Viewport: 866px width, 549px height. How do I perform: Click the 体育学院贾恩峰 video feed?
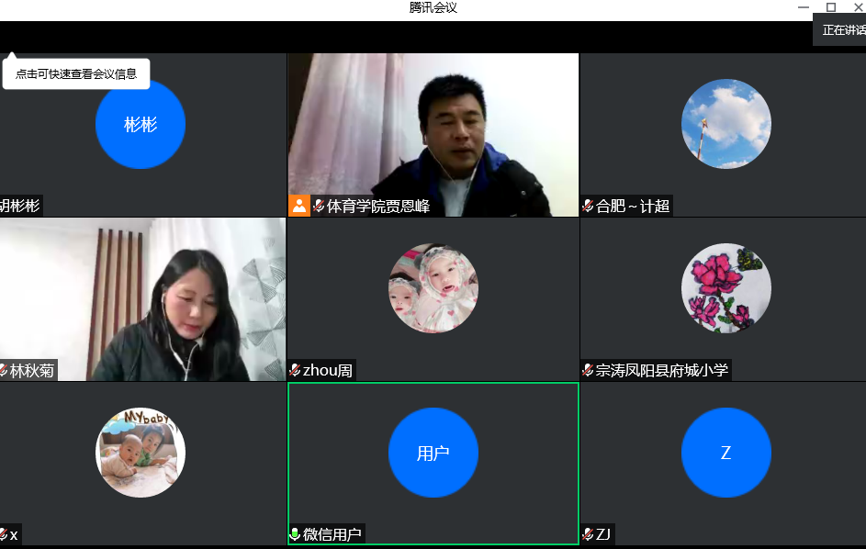pyautogui.click(x=433, y=129)
